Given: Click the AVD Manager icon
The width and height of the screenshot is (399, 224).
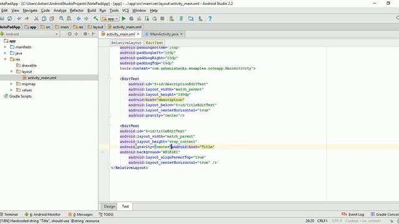Looking at the screenshot, I should 172,19.
